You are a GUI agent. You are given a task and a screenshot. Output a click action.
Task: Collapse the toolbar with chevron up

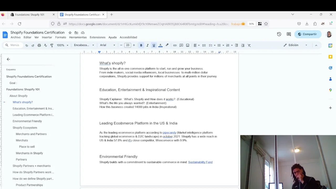[x=316, y=45]
